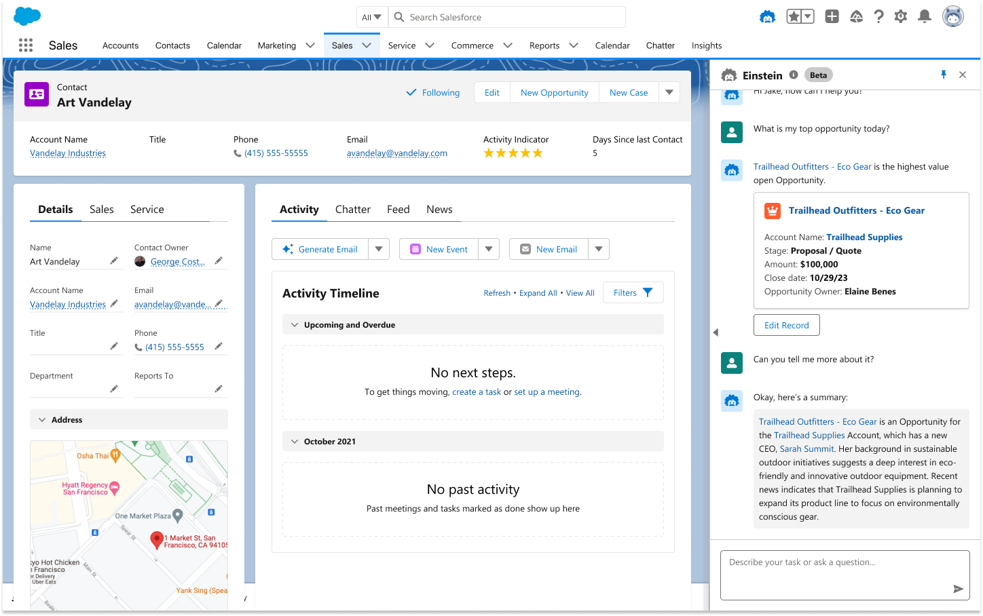Open the Global Actions plus icon

pyautogui.click(x=832, y=17)
